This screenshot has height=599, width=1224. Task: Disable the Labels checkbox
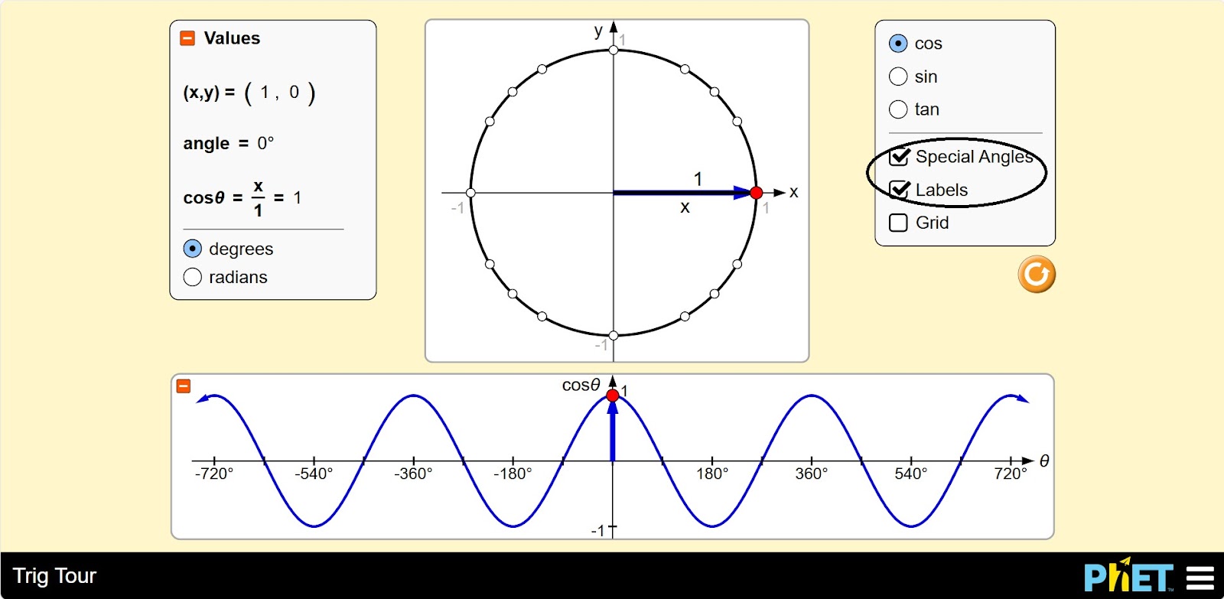pos(899,190)
